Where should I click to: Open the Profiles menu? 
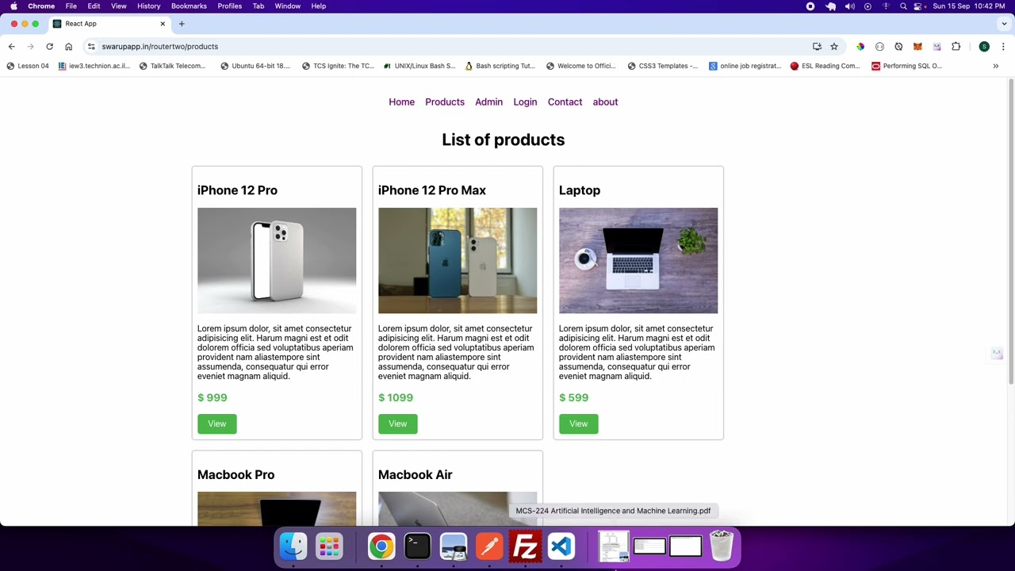coord(230,6)
